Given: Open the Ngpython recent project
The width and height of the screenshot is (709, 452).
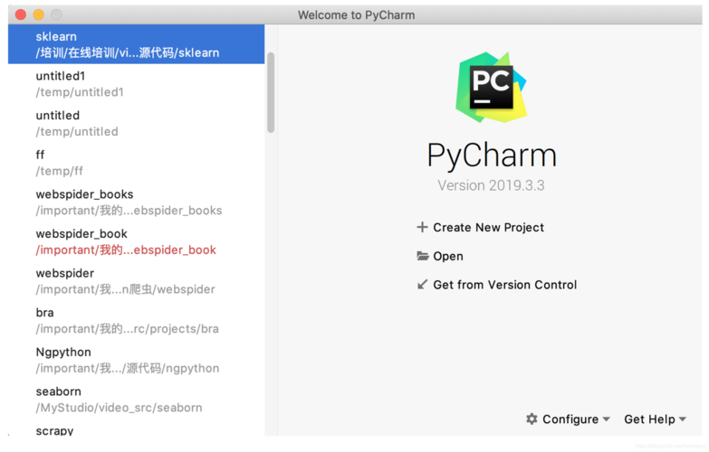Looking at the screenshot, I should pyautogui.click(x=136, y=360).
